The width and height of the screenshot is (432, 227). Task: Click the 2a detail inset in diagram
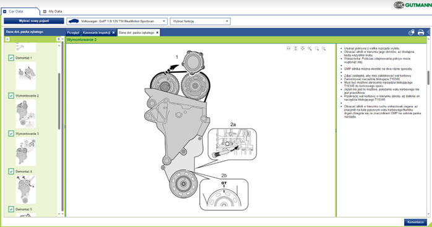point(232,144)
